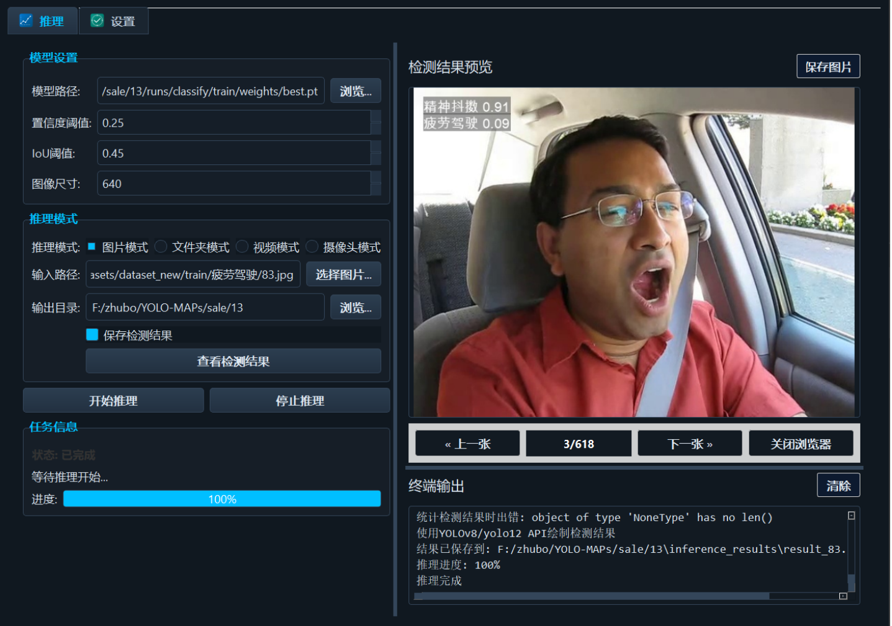Viewport: 892px width, 626px height.
Task: Go to next image with 下一张 »
Action: click(690, 444)
